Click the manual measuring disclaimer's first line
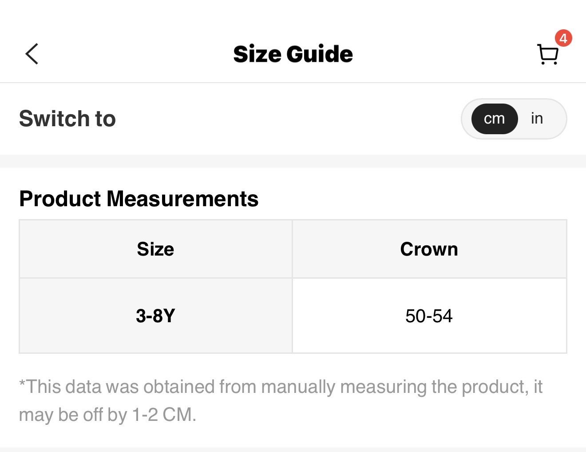The height and width of the screenshot is (452, 586). [281, 387]
